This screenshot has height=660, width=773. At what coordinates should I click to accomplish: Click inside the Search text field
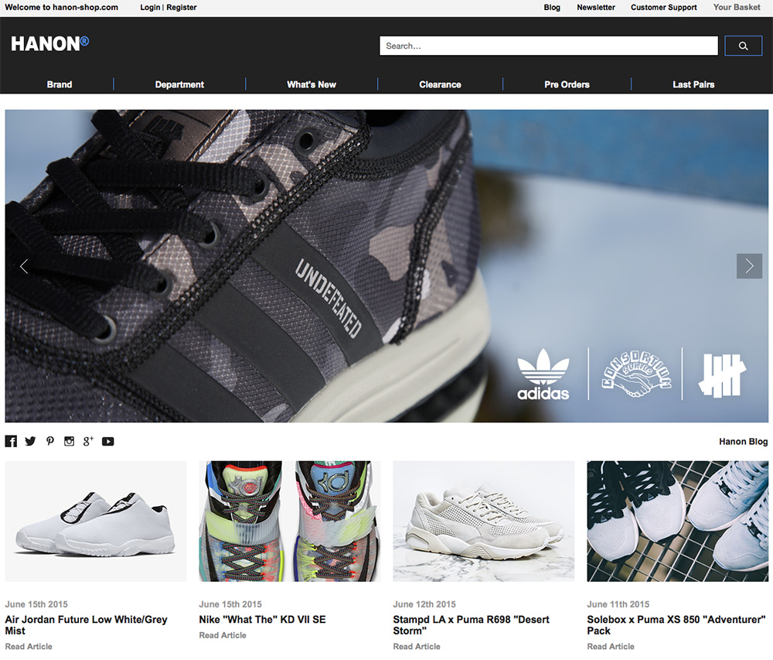[548, 46]
